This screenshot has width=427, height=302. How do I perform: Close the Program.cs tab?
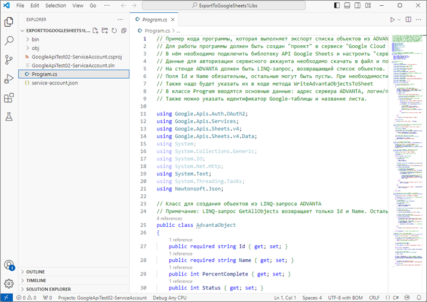click(173, 20)
